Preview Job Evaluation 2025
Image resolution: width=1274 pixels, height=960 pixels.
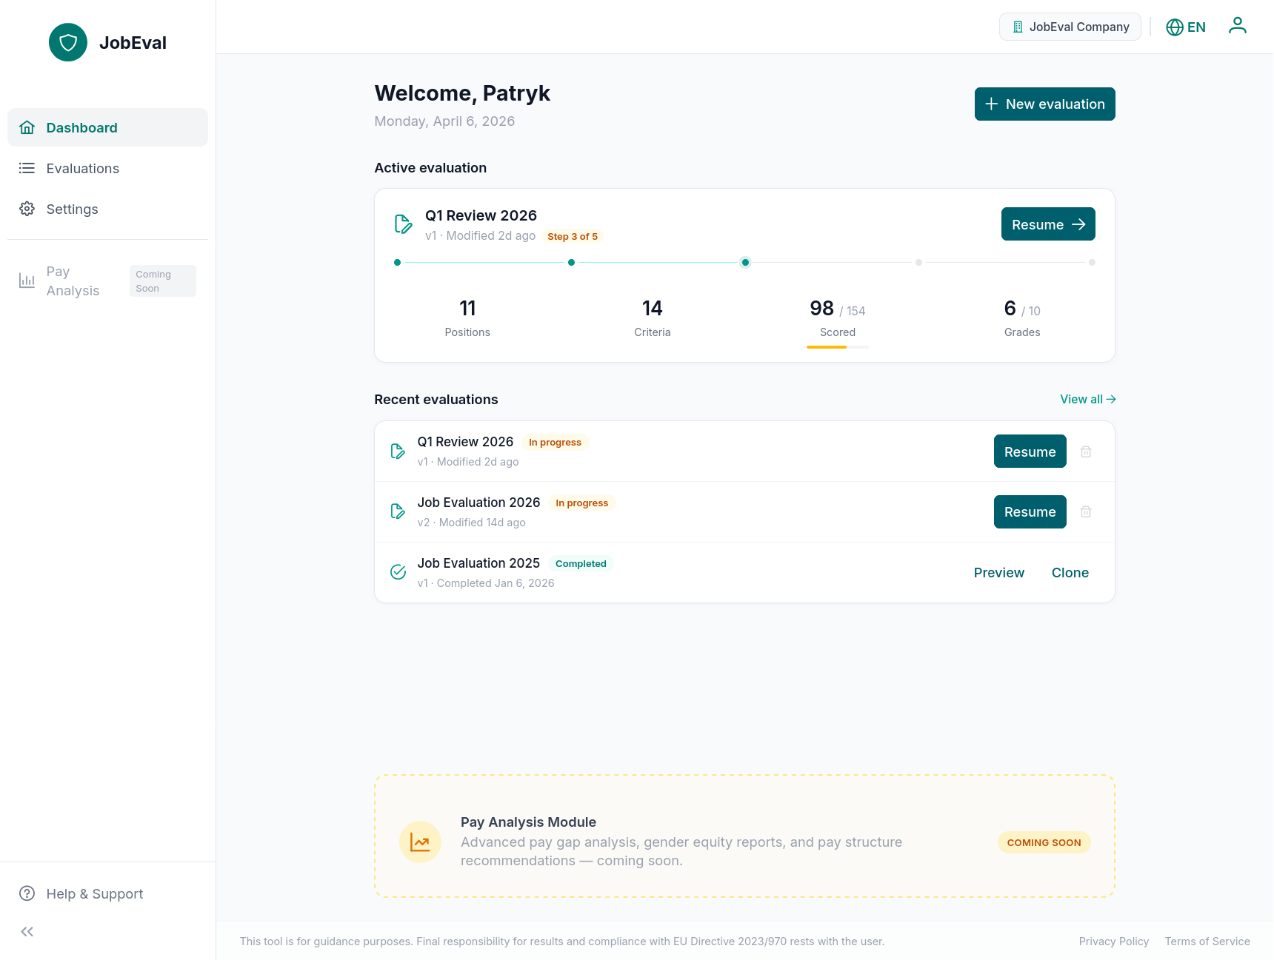pyautogui.click(x=998, y=572)
